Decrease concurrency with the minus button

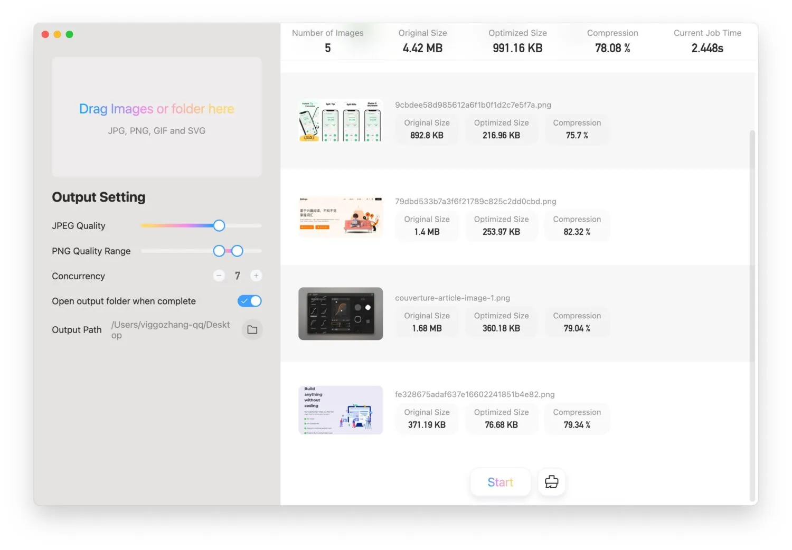pos(219,276)
